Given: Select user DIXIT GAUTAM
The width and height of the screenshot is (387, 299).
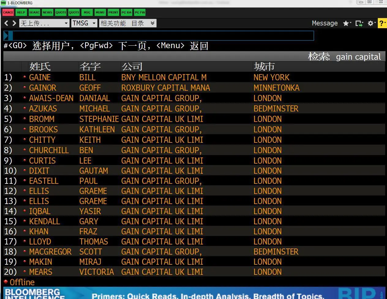Looking at the screenshot, I should point(194,171).
